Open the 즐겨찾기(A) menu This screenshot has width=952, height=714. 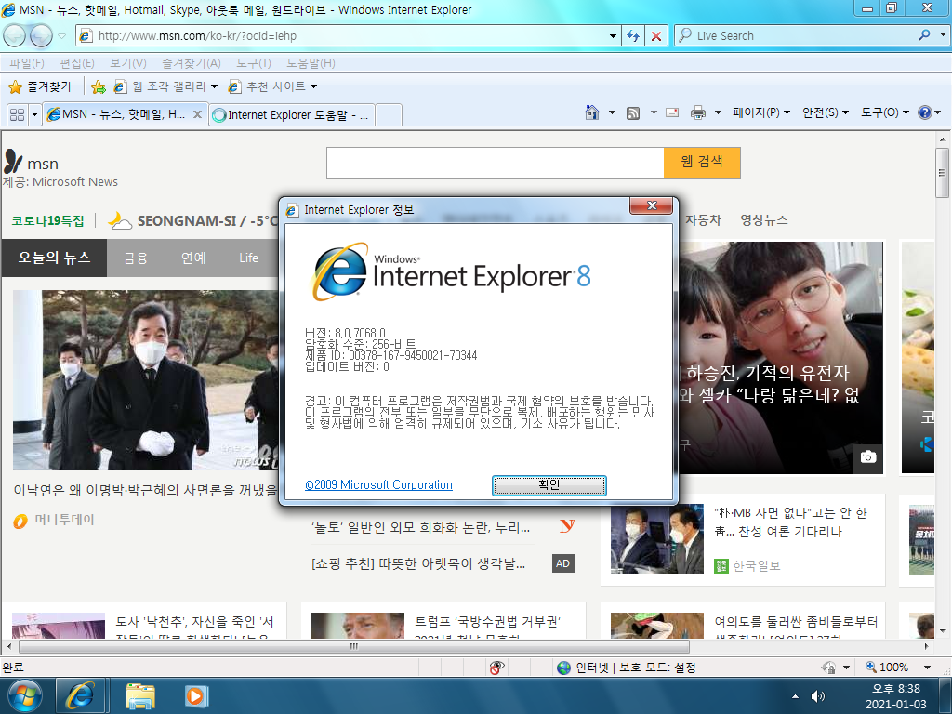[x=192, y=63]
